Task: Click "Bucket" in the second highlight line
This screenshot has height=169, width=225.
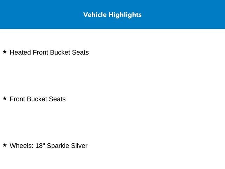Action: [37, 99]
